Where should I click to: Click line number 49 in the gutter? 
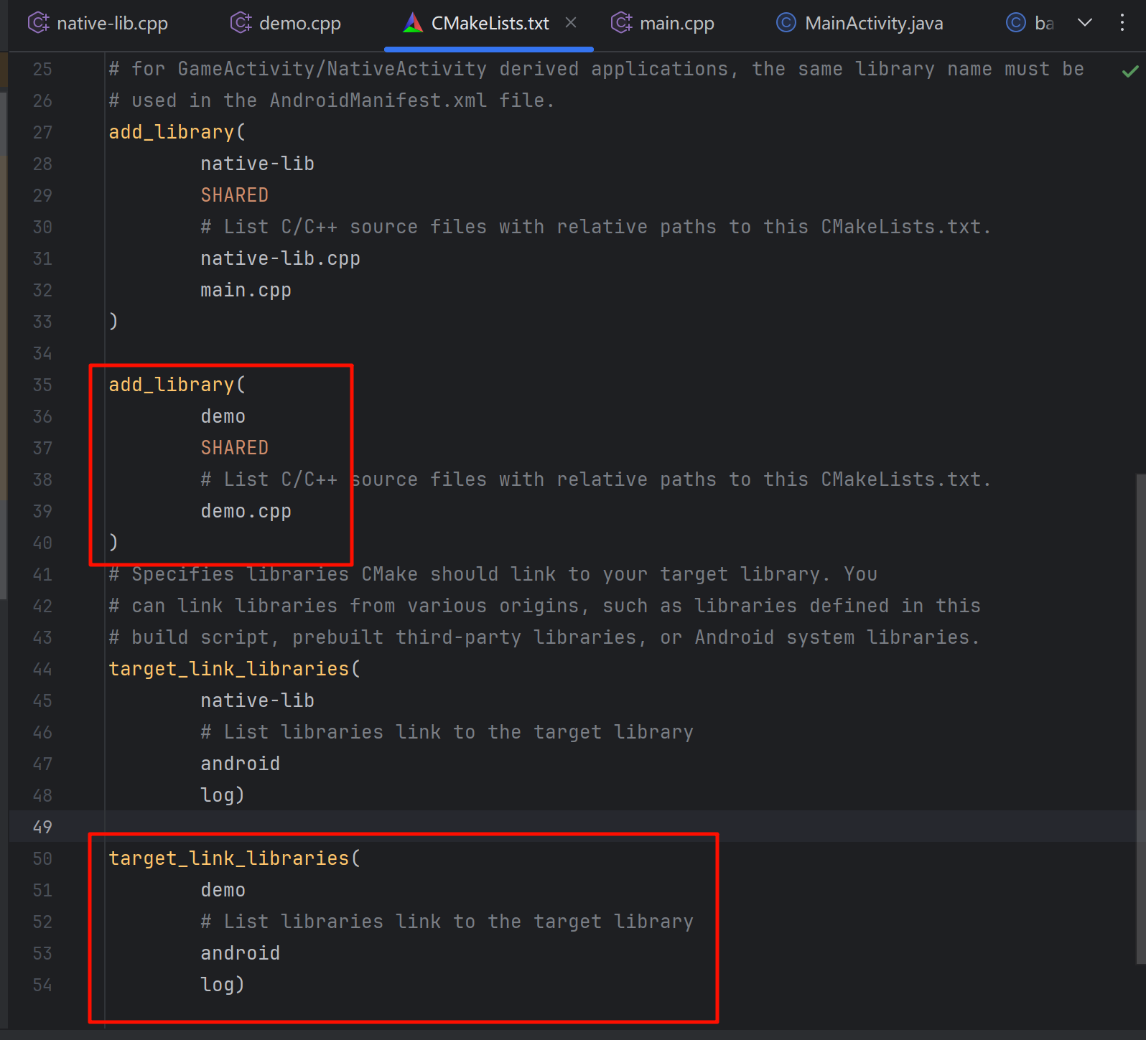point(42,827)
